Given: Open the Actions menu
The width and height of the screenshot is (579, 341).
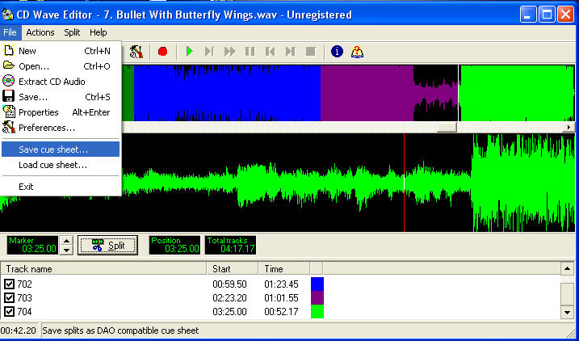Looking at the screenshot, I should pyautogui.click(x=40, y=32).
